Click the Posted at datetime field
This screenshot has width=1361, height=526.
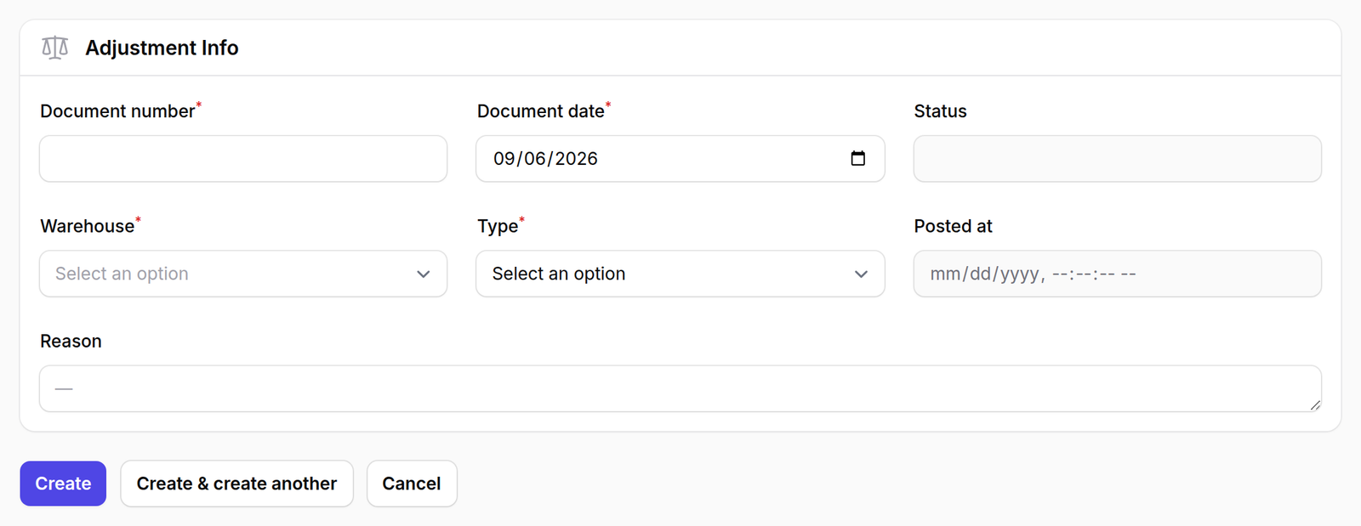coord(1117,274)
